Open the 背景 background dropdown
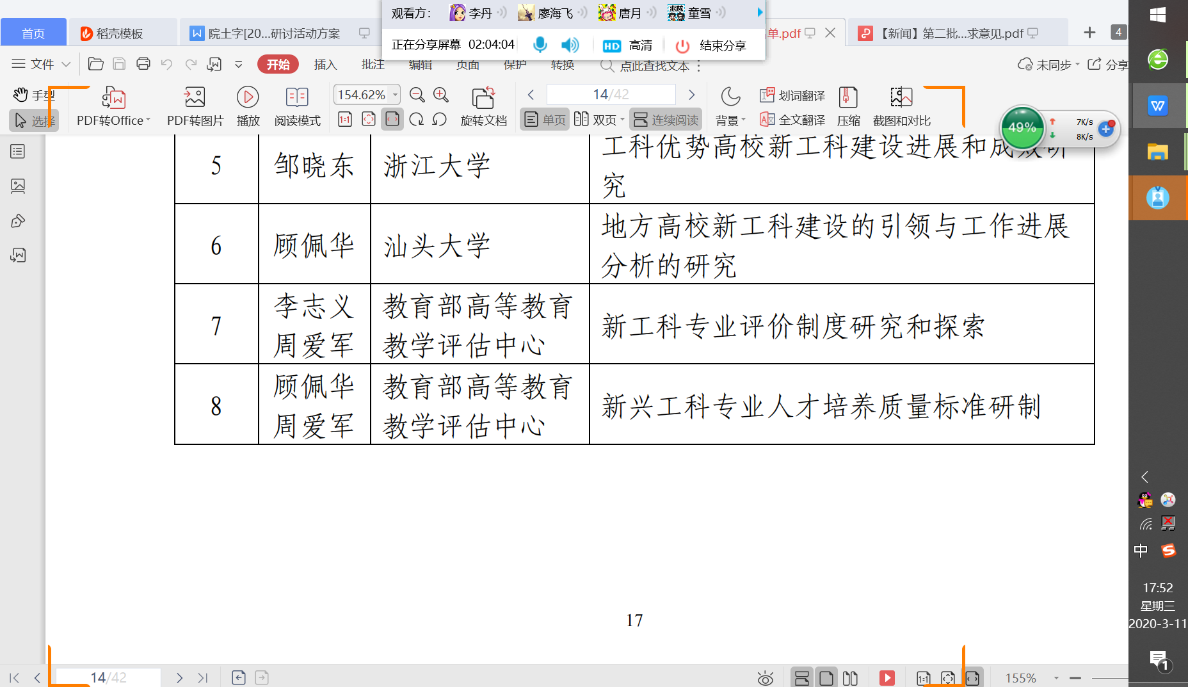The image size is (1188, 687). [730, 120]
